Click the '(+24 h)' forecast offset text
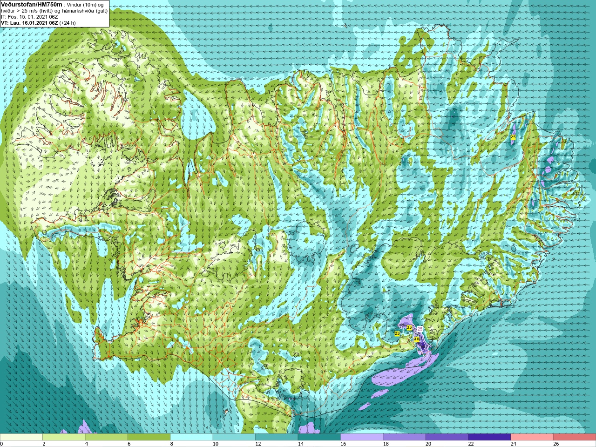Viewport: 596px width, 447px height. [x=68, y=22]
